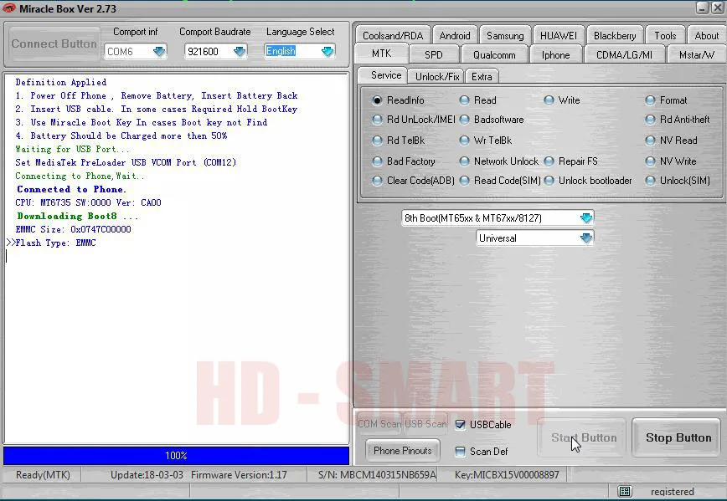Switch to the MTK tab
The height and width of the screenshot is (501, 727).
382,54
